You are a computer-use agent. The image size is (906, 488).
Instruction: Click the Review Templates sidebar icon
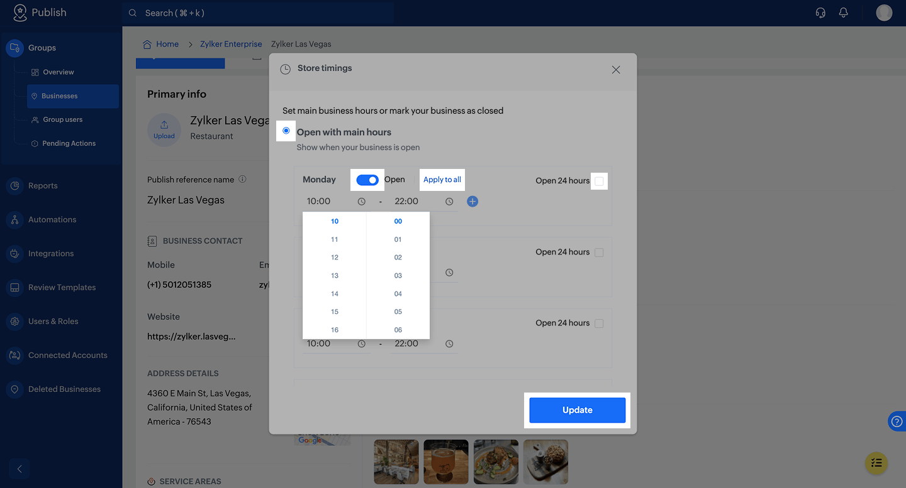pos(14,288)
